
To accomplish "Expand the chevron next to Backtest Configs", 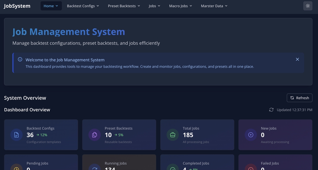I will point(98,6).
